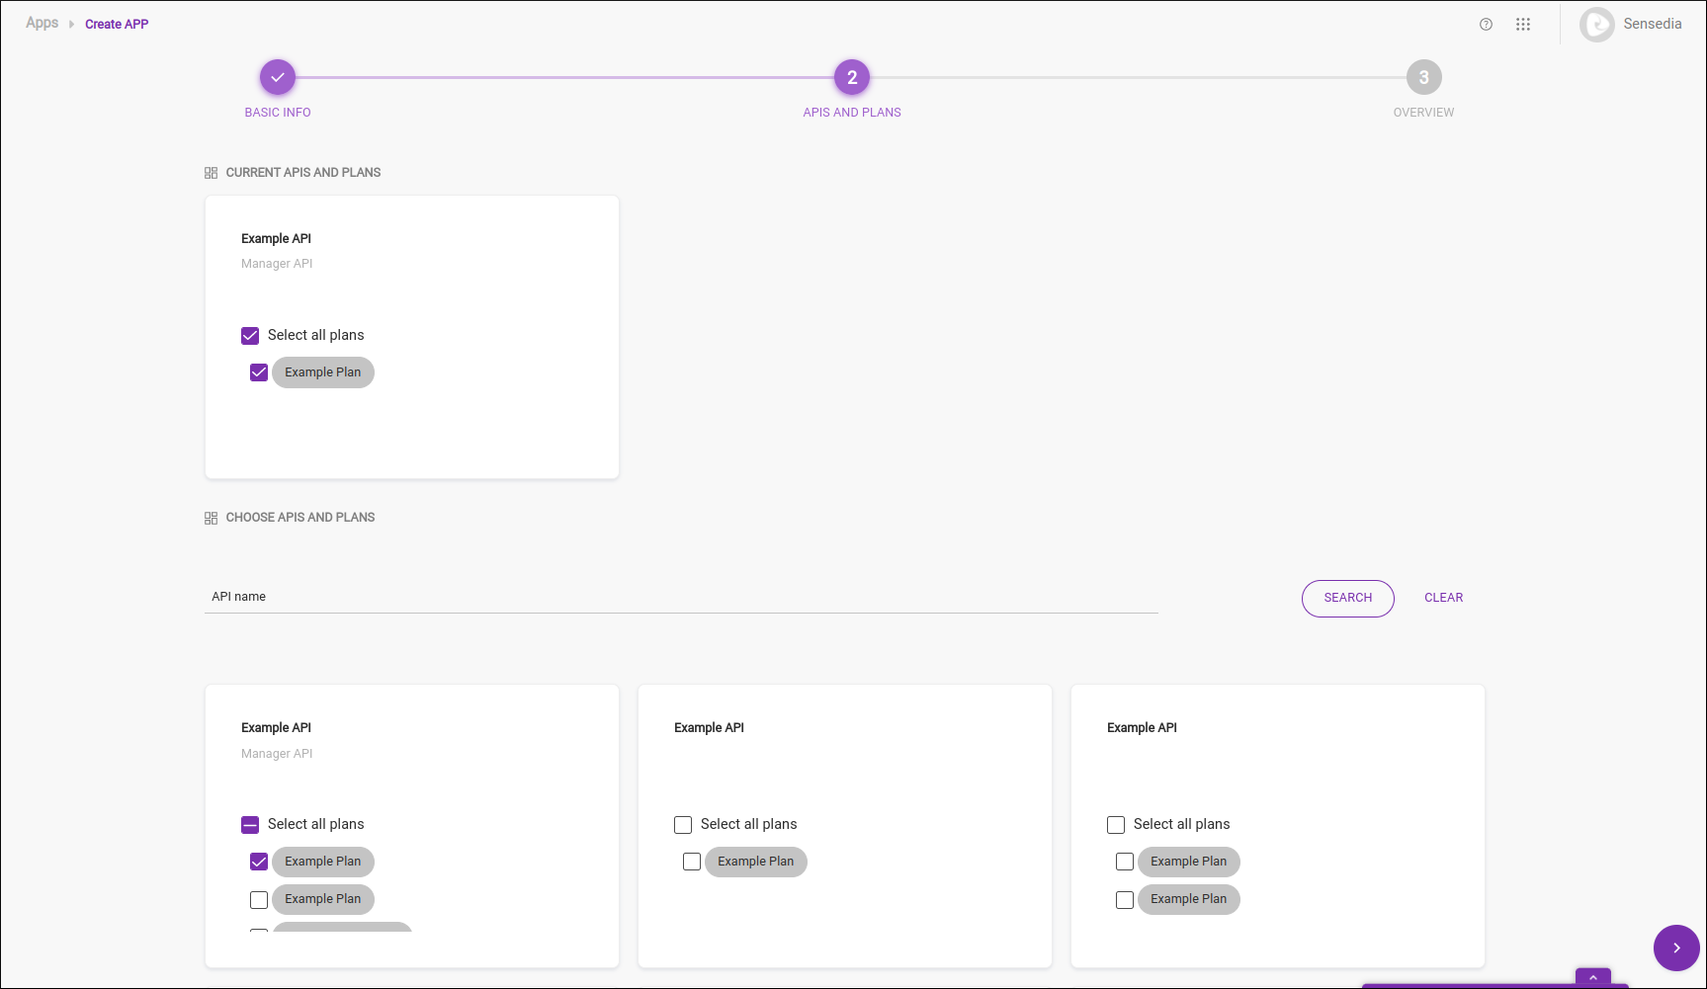Click the grid icon beside CHOOSE APIS AND PLANS
Screen dimensions: 1707x989
pyautogui.click(x=211, y=517)
